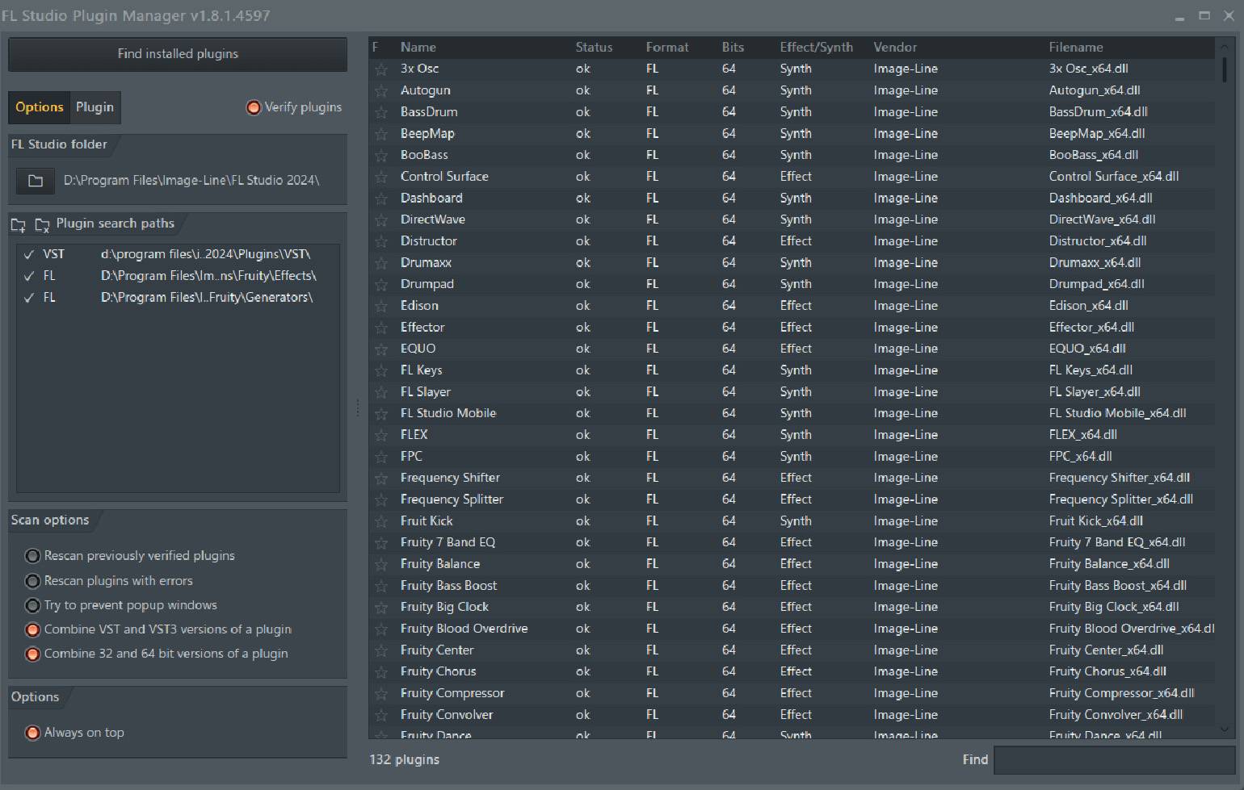This screenshot has height=790, width=1244.
Task: Star the FL Keys plugin
Action: click(x=380, y=371)
